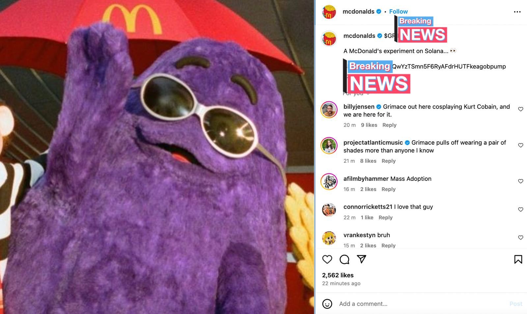Screen dimensions: 527x314
Task: Like the post with the heart icon
Action: point(327,259)
